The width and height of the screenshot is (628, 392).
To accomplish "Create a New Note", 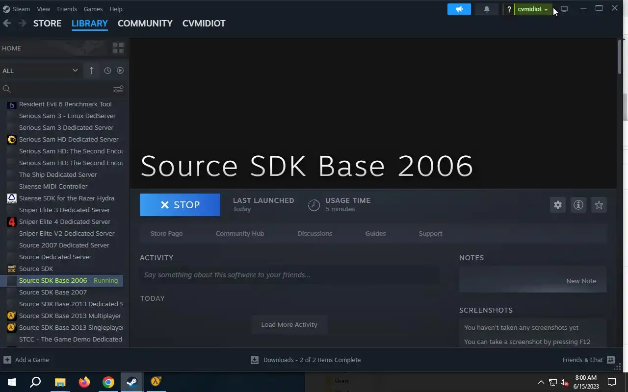I will click(x=581, y=281).
